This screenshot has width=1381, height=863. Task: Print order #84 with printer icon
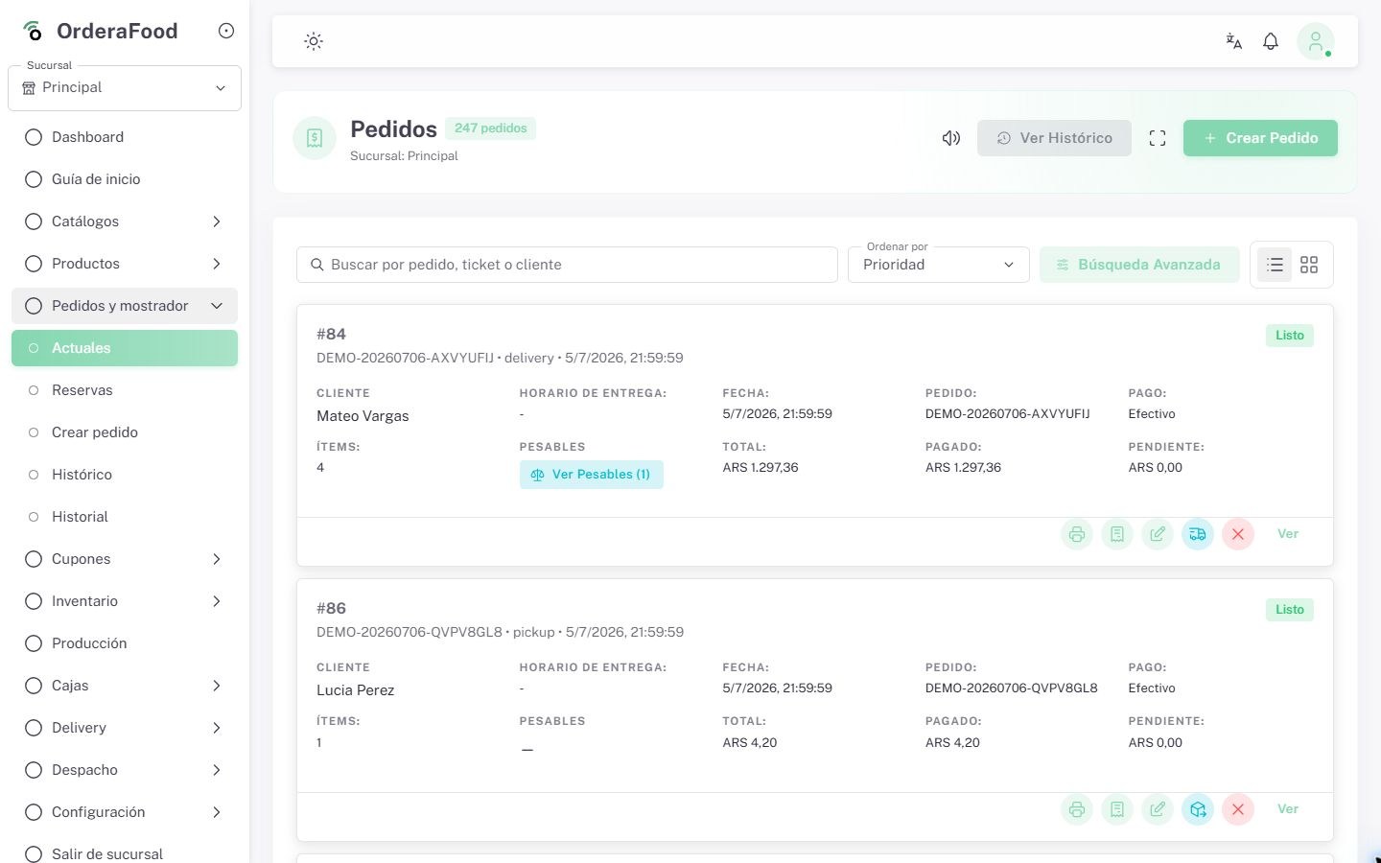[x=1077, y=534]
